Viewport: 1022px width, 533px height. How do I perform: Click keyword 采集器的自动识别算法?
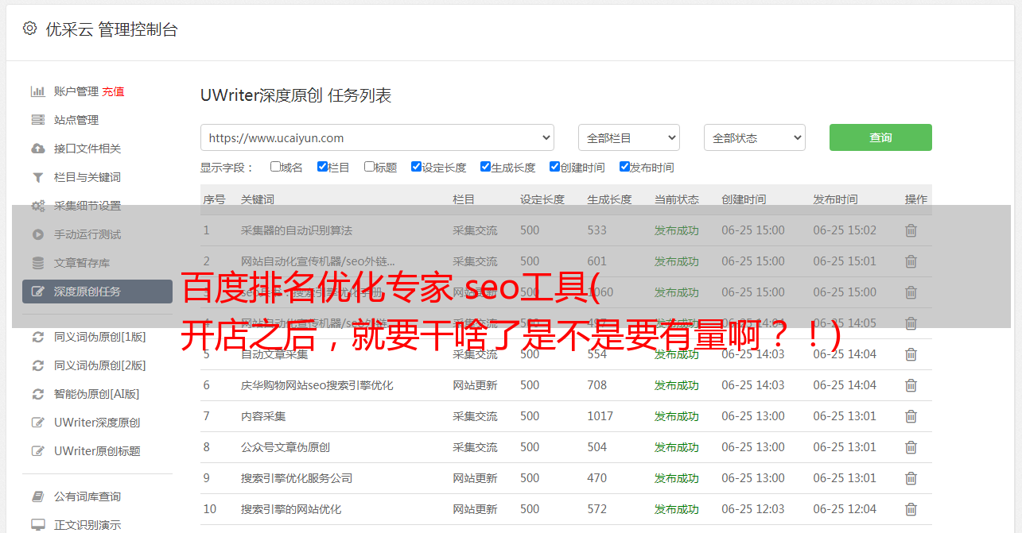pyautogui.click(x=297, y=230)
